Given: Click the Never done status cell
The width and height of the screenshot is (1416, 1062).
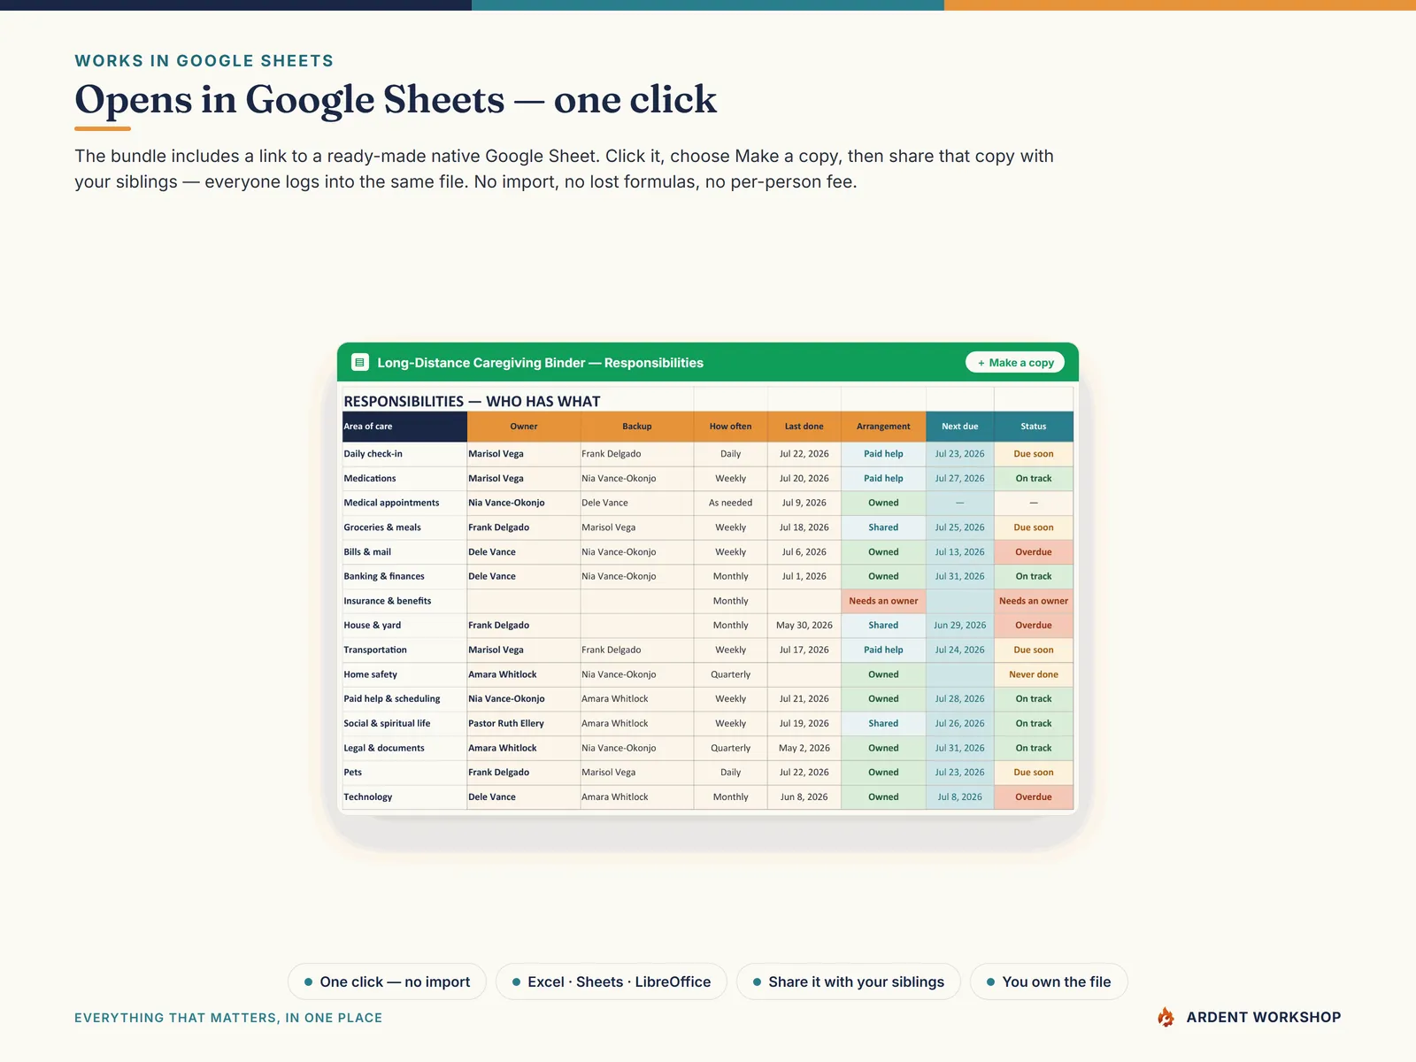Looking at the screenshot, I should pyautogui.click(x=1034, y=674).
